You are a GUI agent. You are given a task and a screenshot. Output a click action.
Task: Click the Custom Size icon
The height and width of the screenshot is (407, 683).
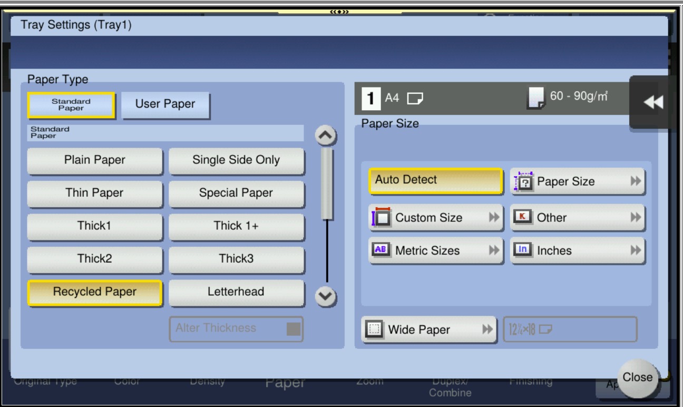tap(381, 218)
